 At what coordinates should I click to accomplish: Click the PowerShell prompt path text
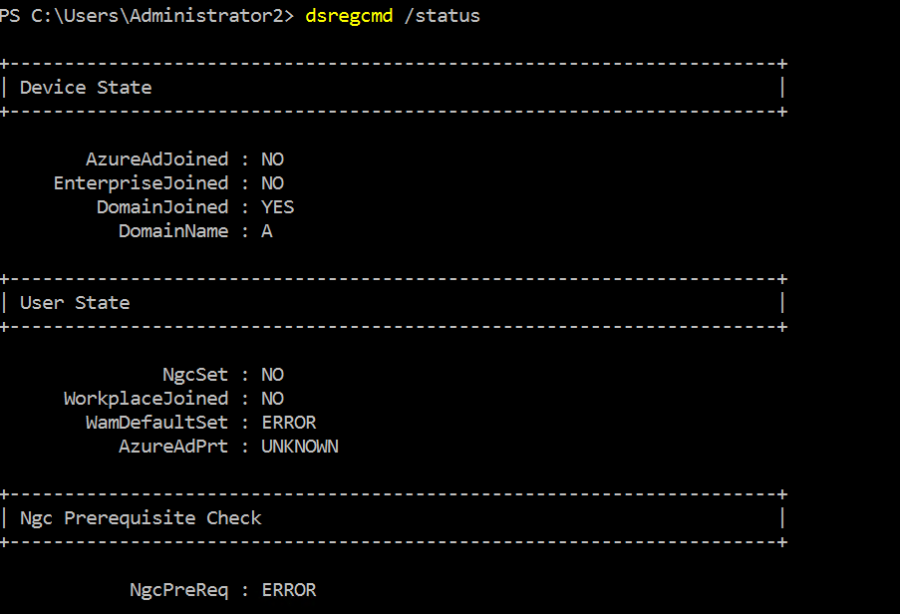(147, 16)
